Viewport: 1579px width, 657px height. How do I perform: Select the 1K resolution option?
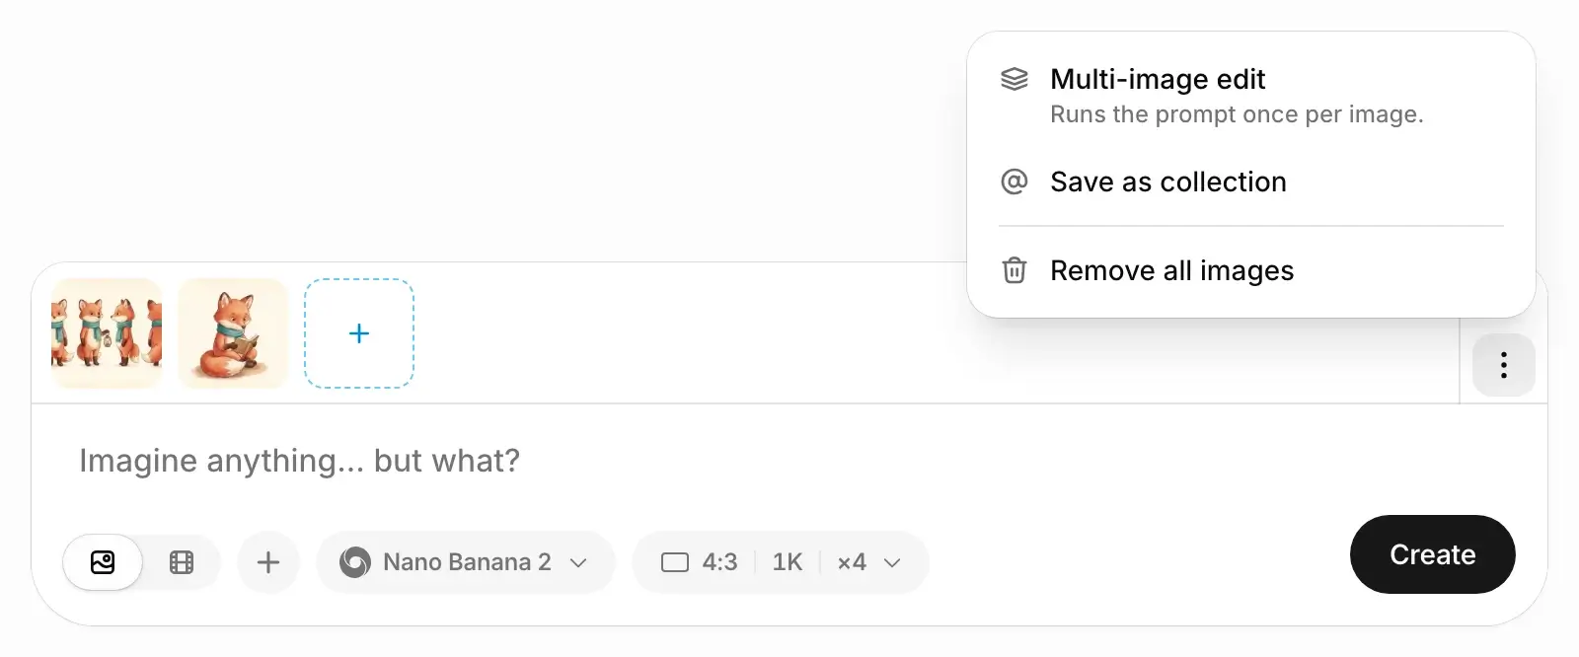pyautogui.click(x=788, y=562)
